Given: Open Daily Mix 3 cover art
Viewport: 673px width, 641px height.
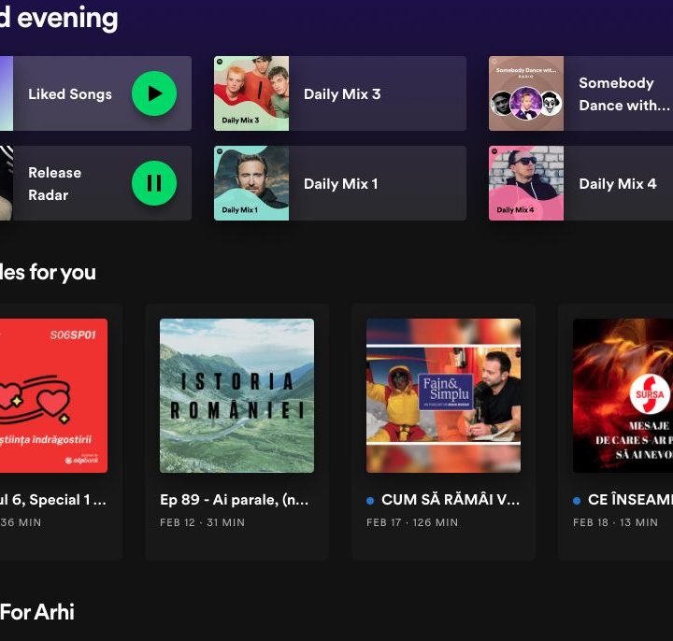Looking at the screenshot, I should (251, 93).
